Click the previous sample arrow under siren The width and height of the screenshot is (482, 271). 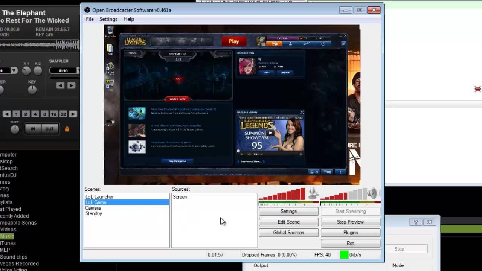60,85
